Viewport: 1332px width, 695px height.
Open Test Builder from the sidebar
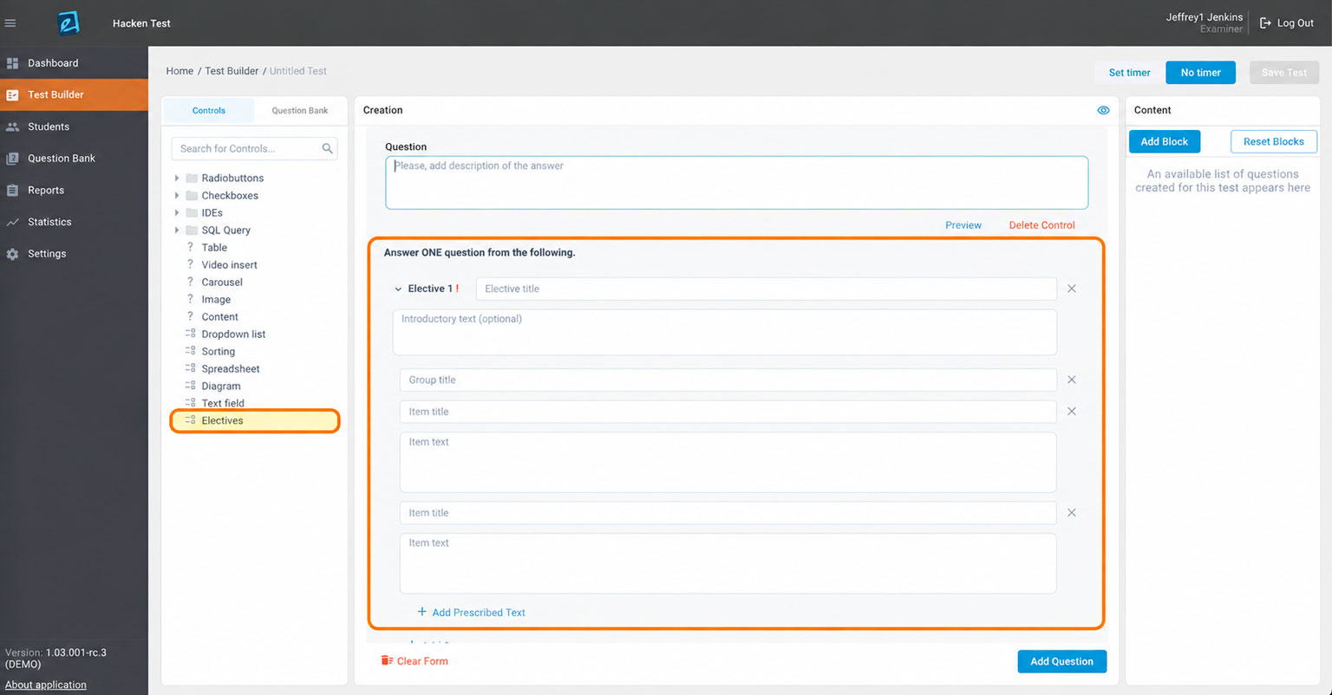pyautogui.click(x=74, y=95)
